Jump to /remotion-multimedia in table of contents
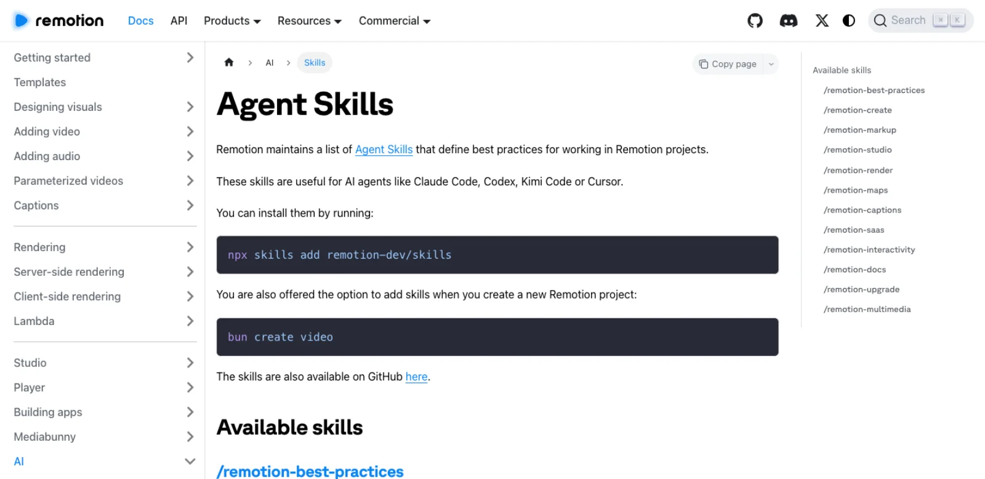Viewport: 985px width, 479px height. pos(867,309)
